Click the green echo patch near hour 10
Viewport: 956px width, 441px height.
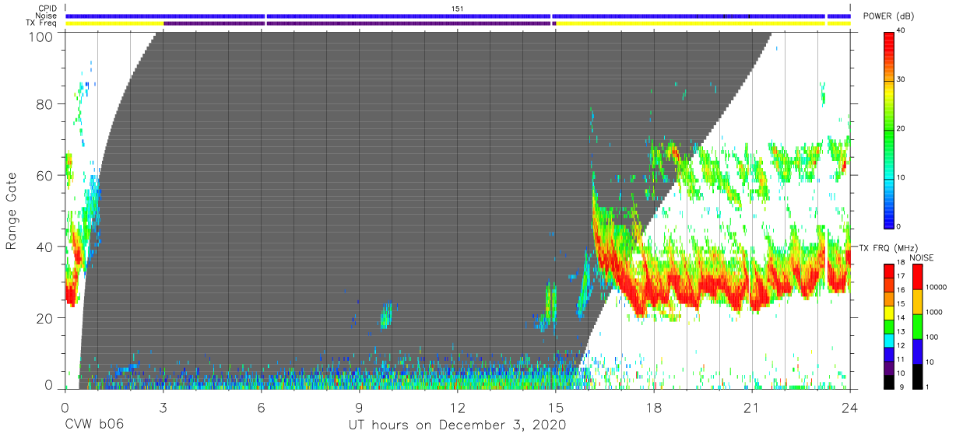[385, 316]
